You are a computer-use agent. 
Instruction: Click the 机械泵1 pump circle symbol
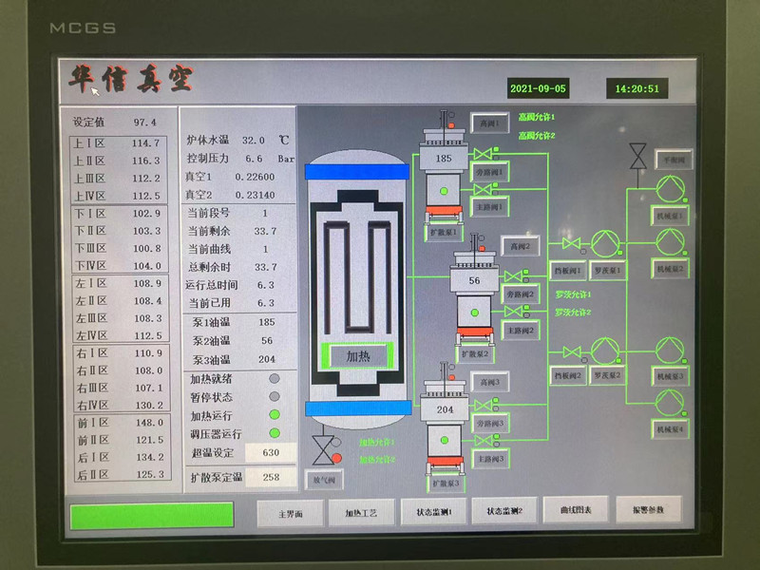pyautogui.click(x=671, y=188)
